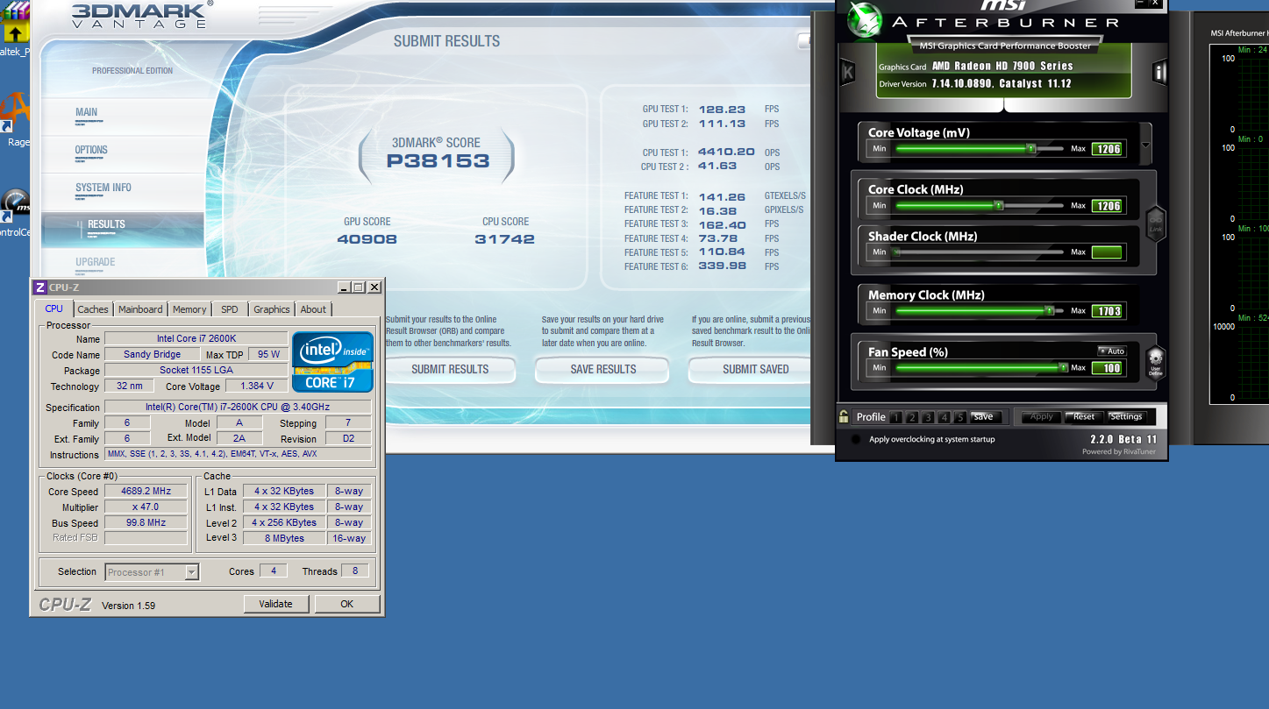
Task: Open the Graphics tab in CPU-Z
Action: [272, 309]
